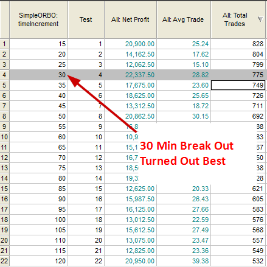
Task: Click the Avg Trade cell 39.38
Action: (x=184, y=261)
